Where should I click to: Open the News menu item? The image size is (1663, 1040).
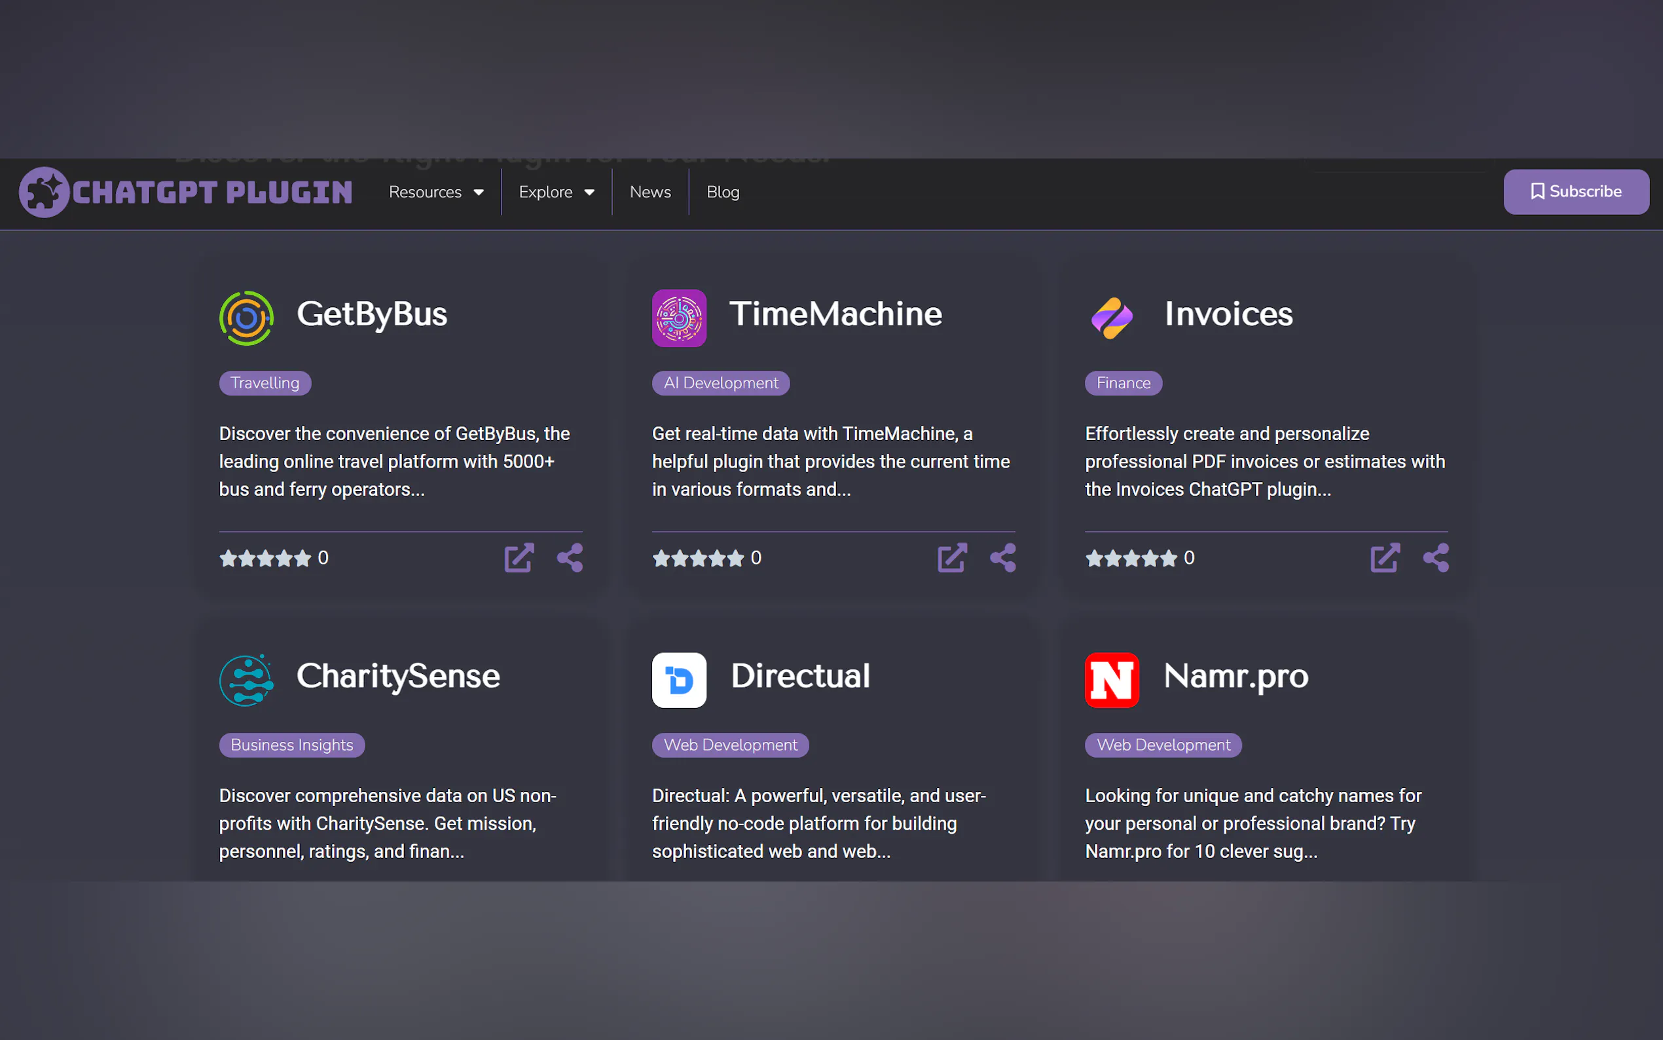point(649,192)
